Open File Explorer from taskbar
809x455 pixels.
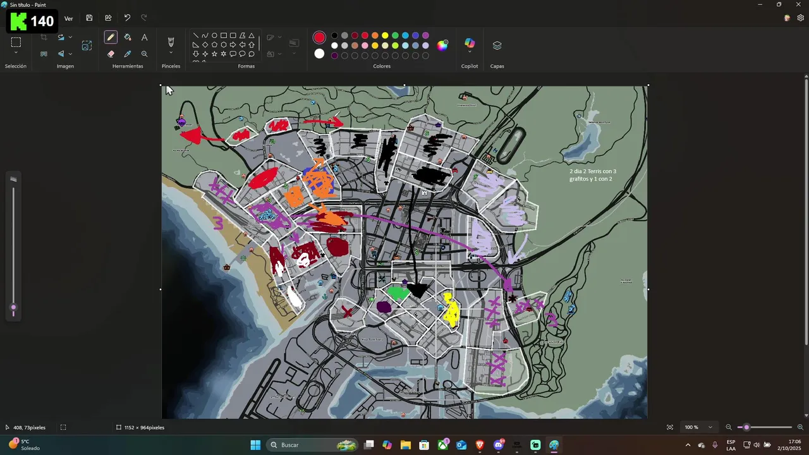click(405, 445)
